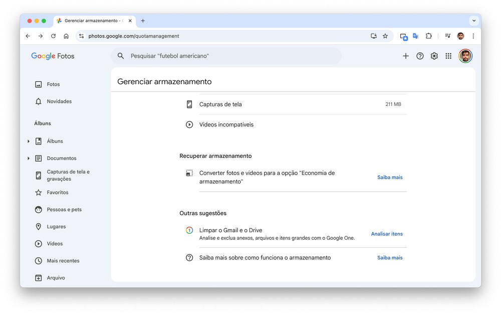
Task: Open Google apps grid launcher
Action: click(x=448, y=56)
